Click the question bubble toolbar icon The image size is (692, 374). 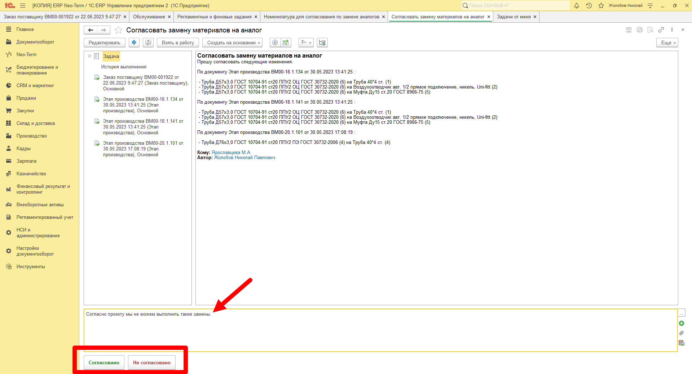point(148,42)
